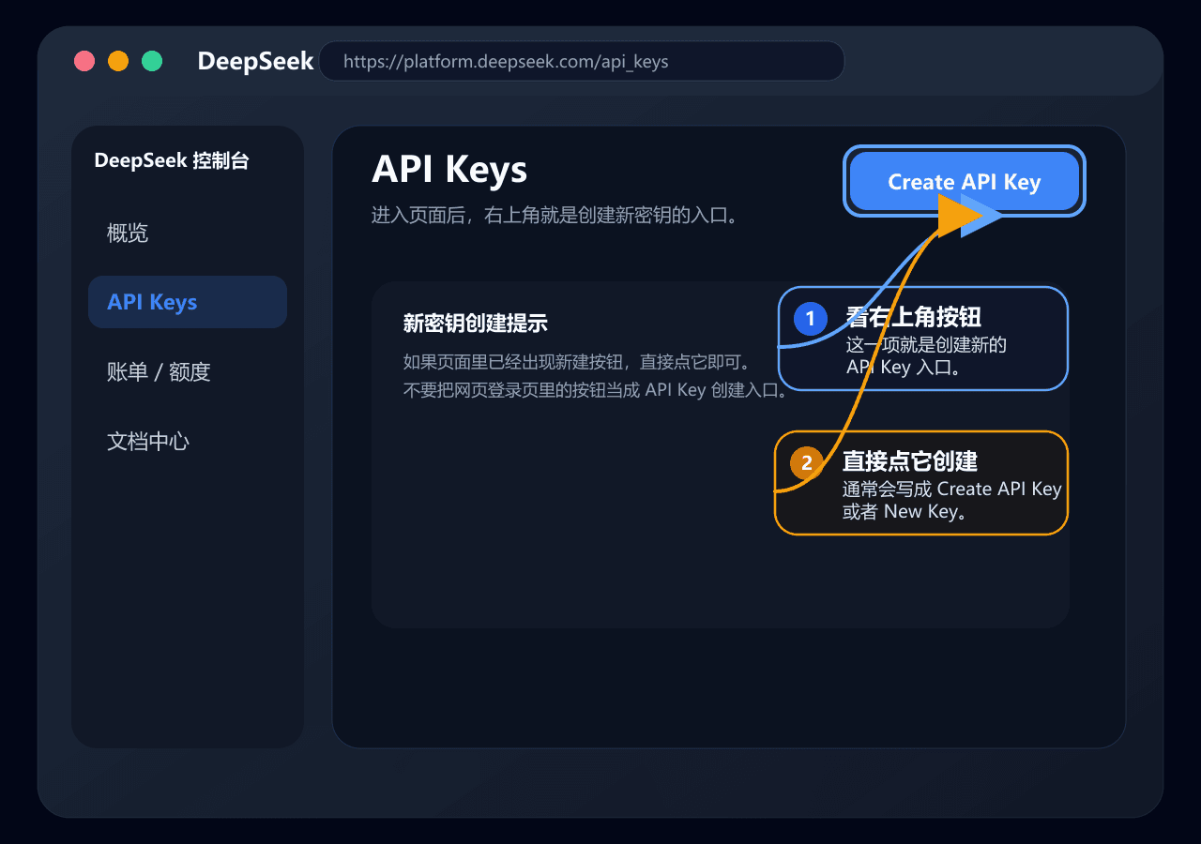Click the API Keys page heading
The height and width of the screenshot is (844, 1201).
click(x=449, y=170)
